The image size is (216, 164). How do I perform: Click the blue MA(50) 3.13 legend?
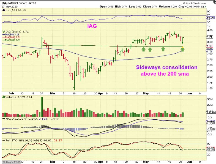click(11, 34)
